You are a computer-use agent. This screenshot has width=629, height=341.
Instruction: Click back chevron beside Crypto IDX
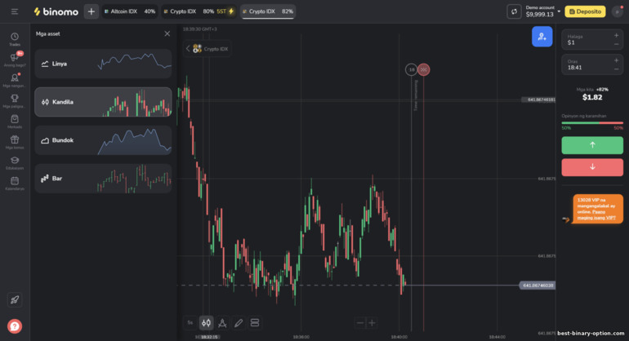[x=187, y=48]
